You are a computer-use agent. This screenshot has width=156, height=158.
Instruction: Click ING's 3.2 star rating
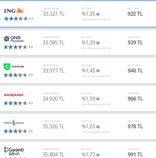click(19, 19)
